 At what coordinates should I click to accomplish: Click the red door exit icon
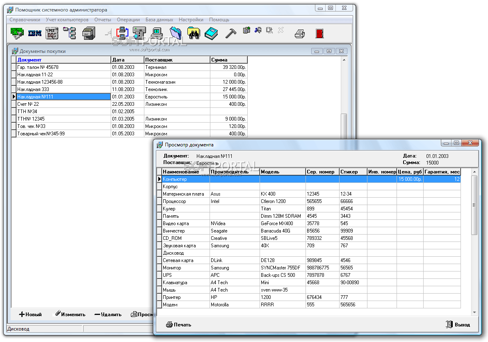320,34
